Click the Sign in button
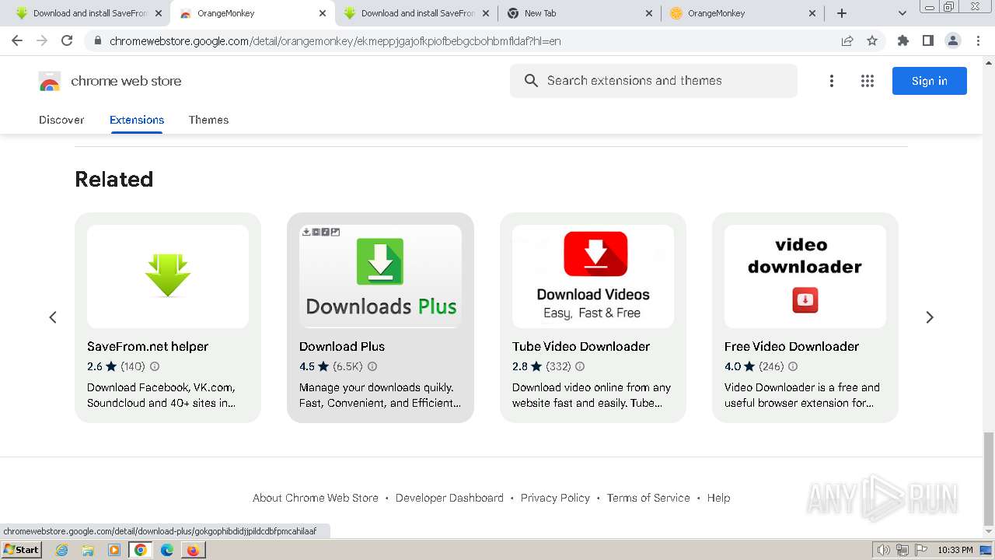Viewport: 995px width, 560px height. click(930, 81)
